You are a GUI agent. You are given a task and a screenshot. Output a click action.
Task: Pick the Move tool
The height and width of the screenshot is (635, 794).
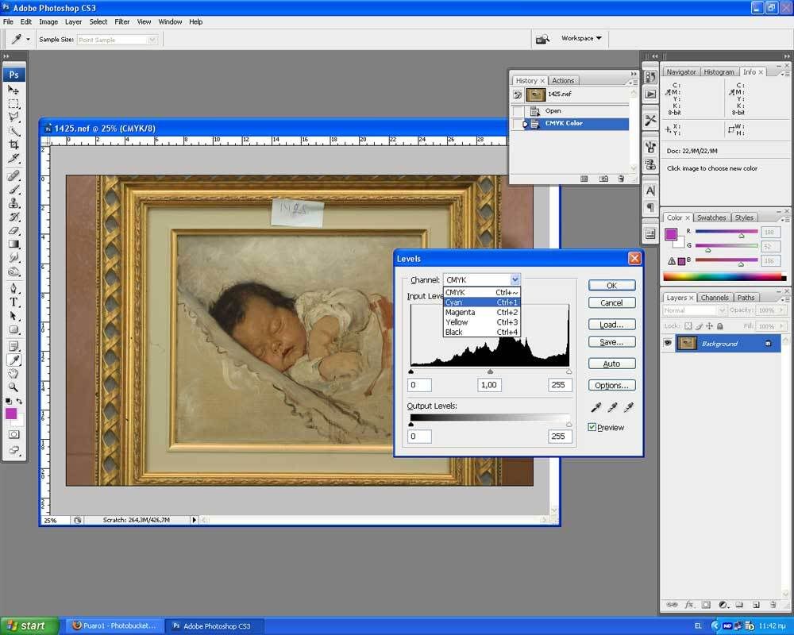(x=13, y=90)
